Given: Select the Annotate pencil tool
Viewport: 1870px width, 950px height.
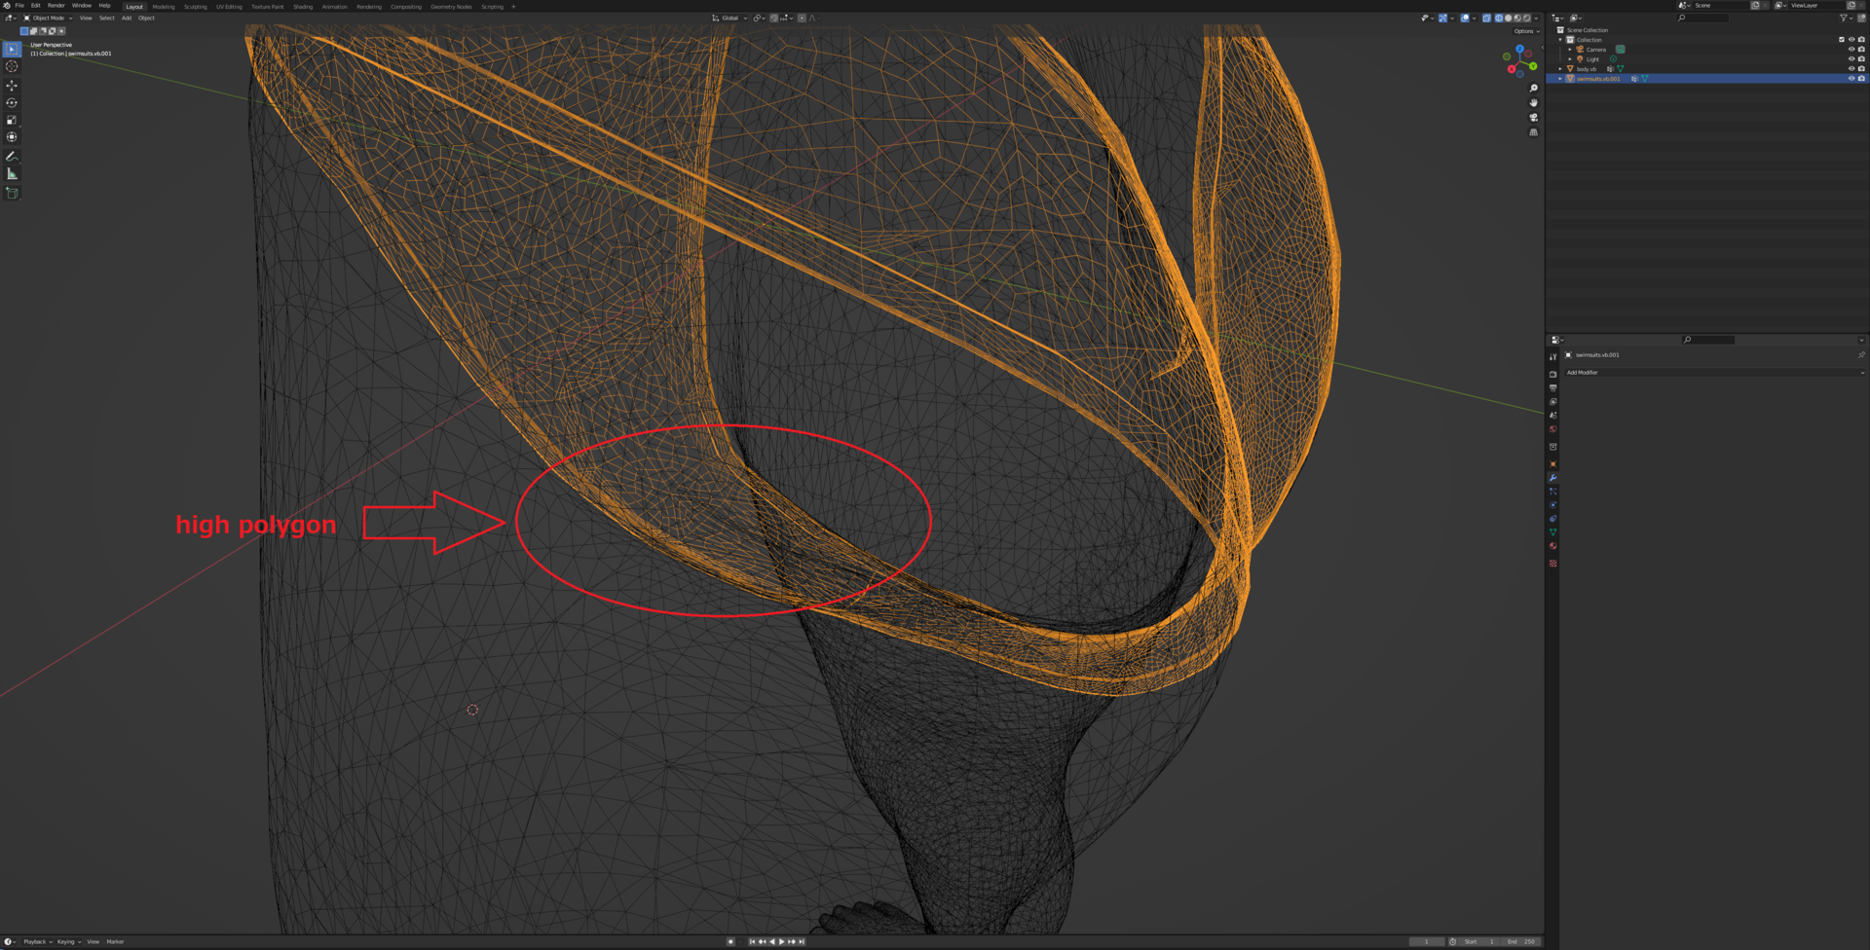Looking at the screenshot, I should [12, 157].
